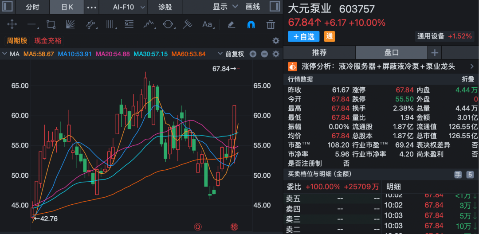479x234 pixels.
Task: Click the MA30:57.15 legend
Action: (x=151, y=54)
